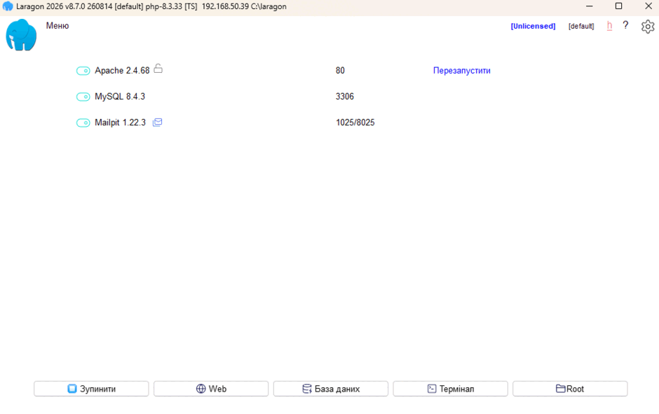This screenshot has height=414, width=659.
Task: Minimize the Laragon window
Action: click(589, 6)
